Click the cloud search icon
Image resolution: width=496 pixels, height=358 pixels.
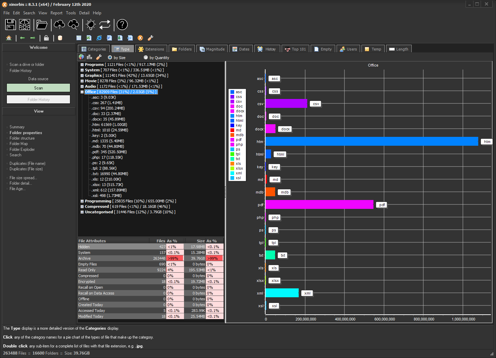73,25
